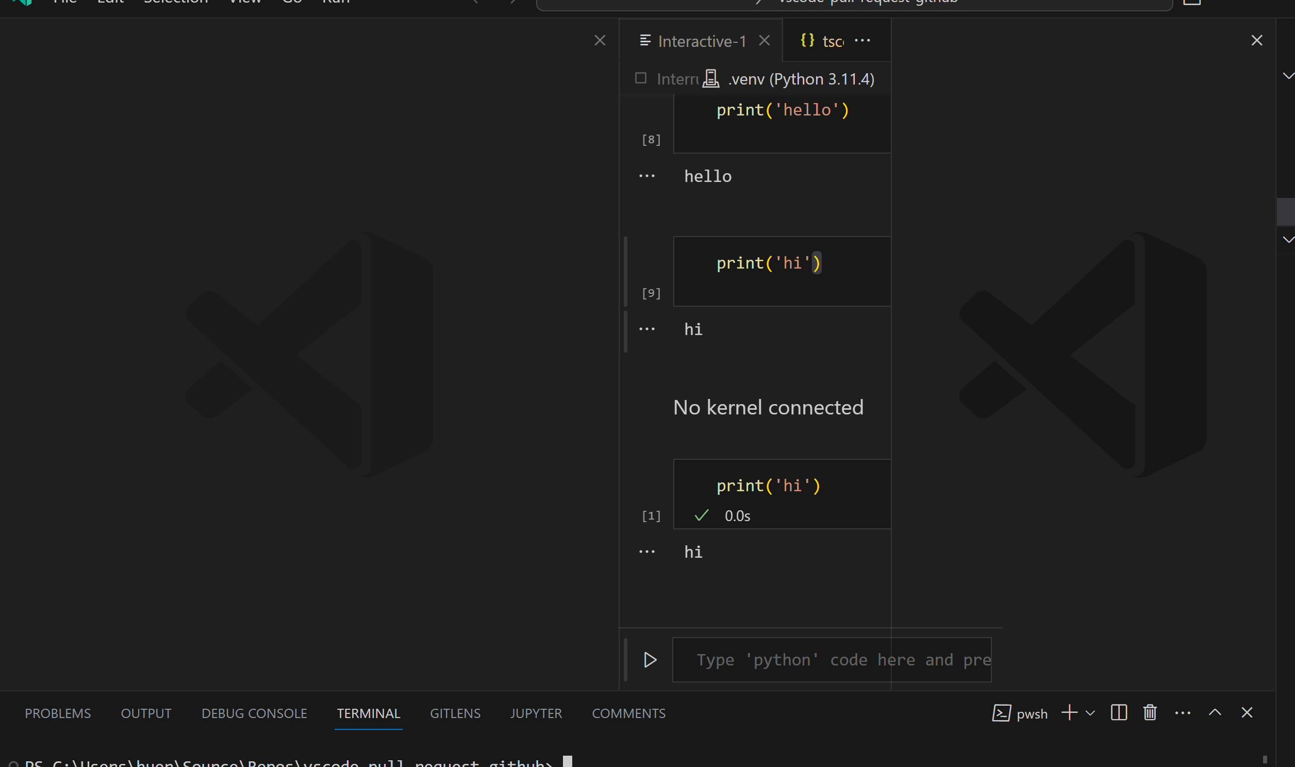Viewport: 1295px width, 767px height.
Task: Open editor actions ellipsis beside tsc tab
Action: coord(862,40)
